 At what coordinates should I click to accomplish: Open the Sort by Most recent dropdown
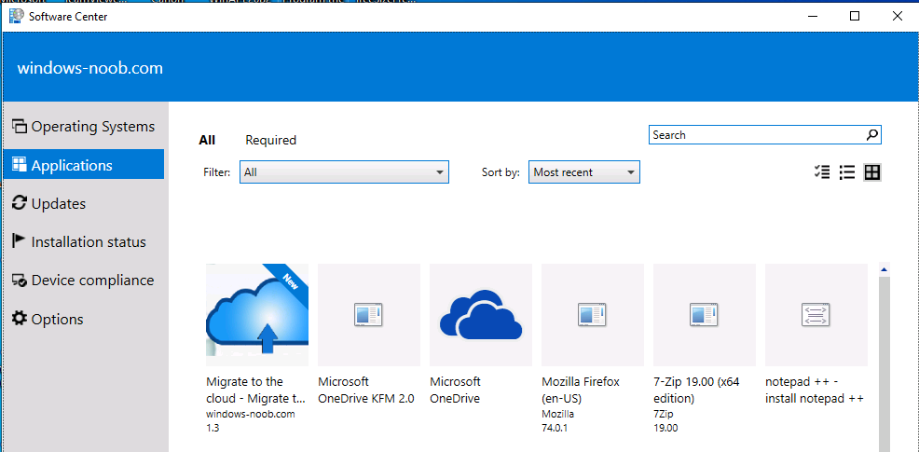(583, 172)
